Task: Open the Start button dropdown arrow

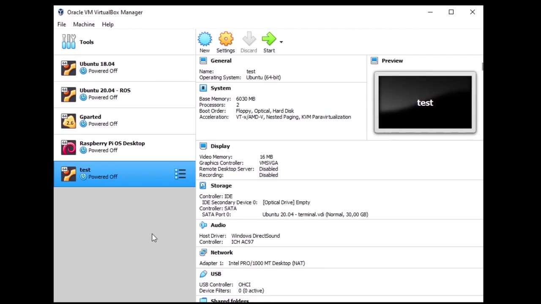Action: pos(281,42)
